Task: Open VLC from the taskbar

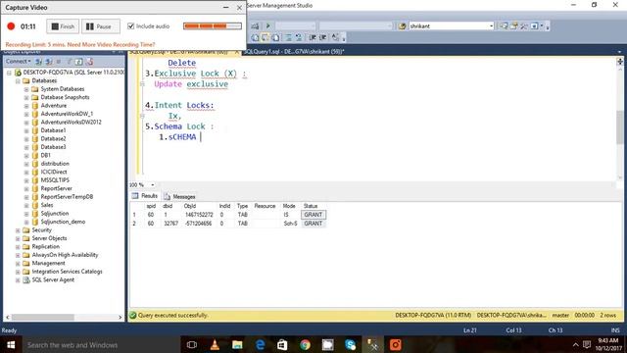Action: coord(215,344)
